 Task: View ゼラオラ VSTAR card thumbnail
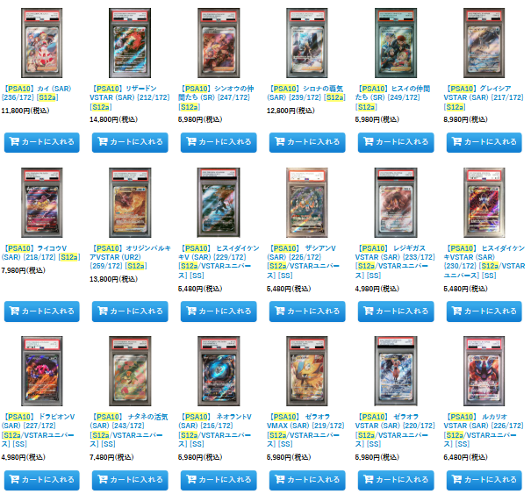click(396, 371)
